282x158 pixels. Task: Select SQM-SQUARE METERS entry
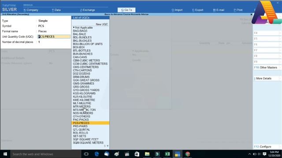(88, 143)
